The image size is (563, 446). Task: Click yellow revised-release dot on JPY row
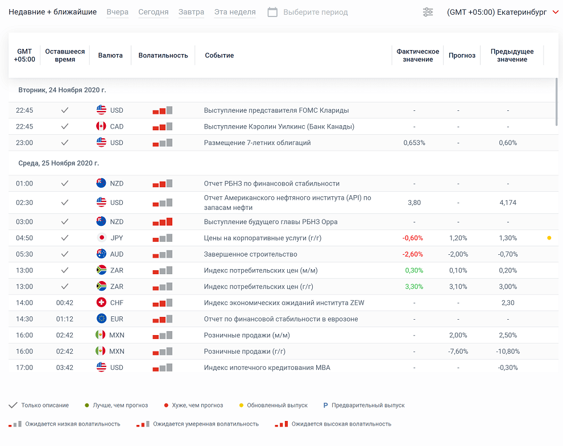click(x=549, y=238)
